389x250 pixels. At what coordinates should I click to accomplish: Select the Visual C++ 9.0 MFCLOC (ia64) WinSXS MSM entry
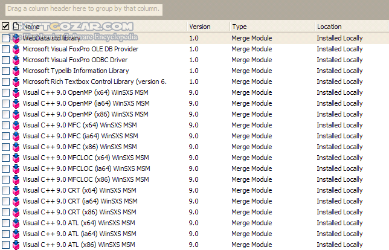click(86, 168)
